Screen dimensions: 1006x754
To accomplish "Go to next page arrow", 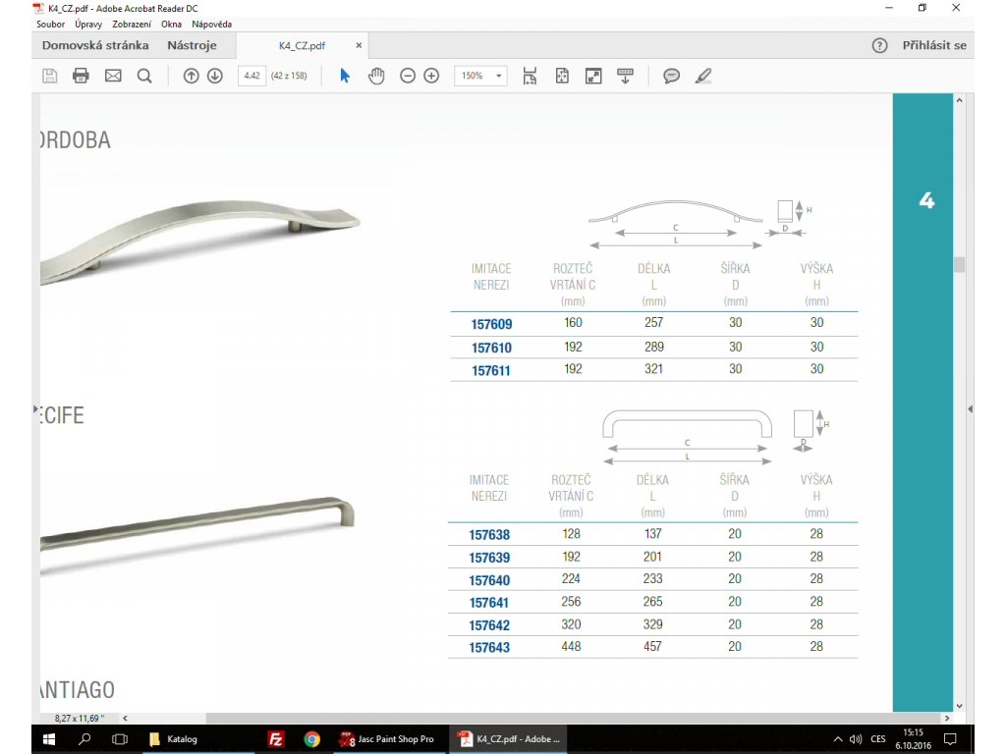I will coord(215,76).
